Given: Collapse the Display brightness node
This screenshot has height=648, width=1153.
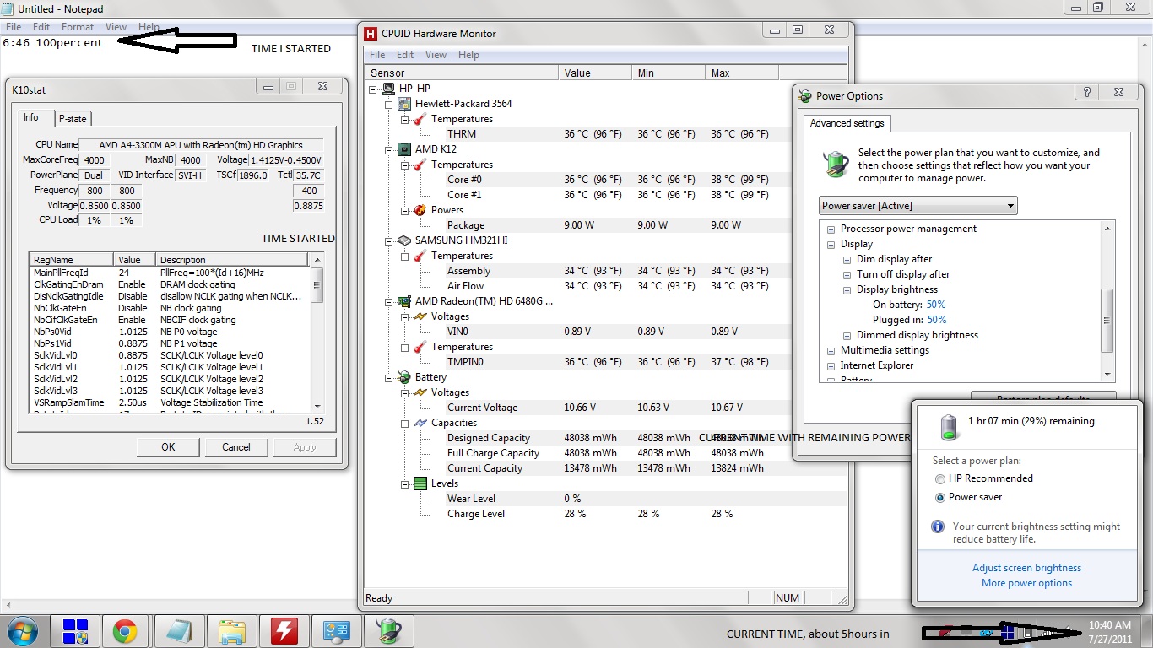Looking at the screenshot, I should 847,290.
